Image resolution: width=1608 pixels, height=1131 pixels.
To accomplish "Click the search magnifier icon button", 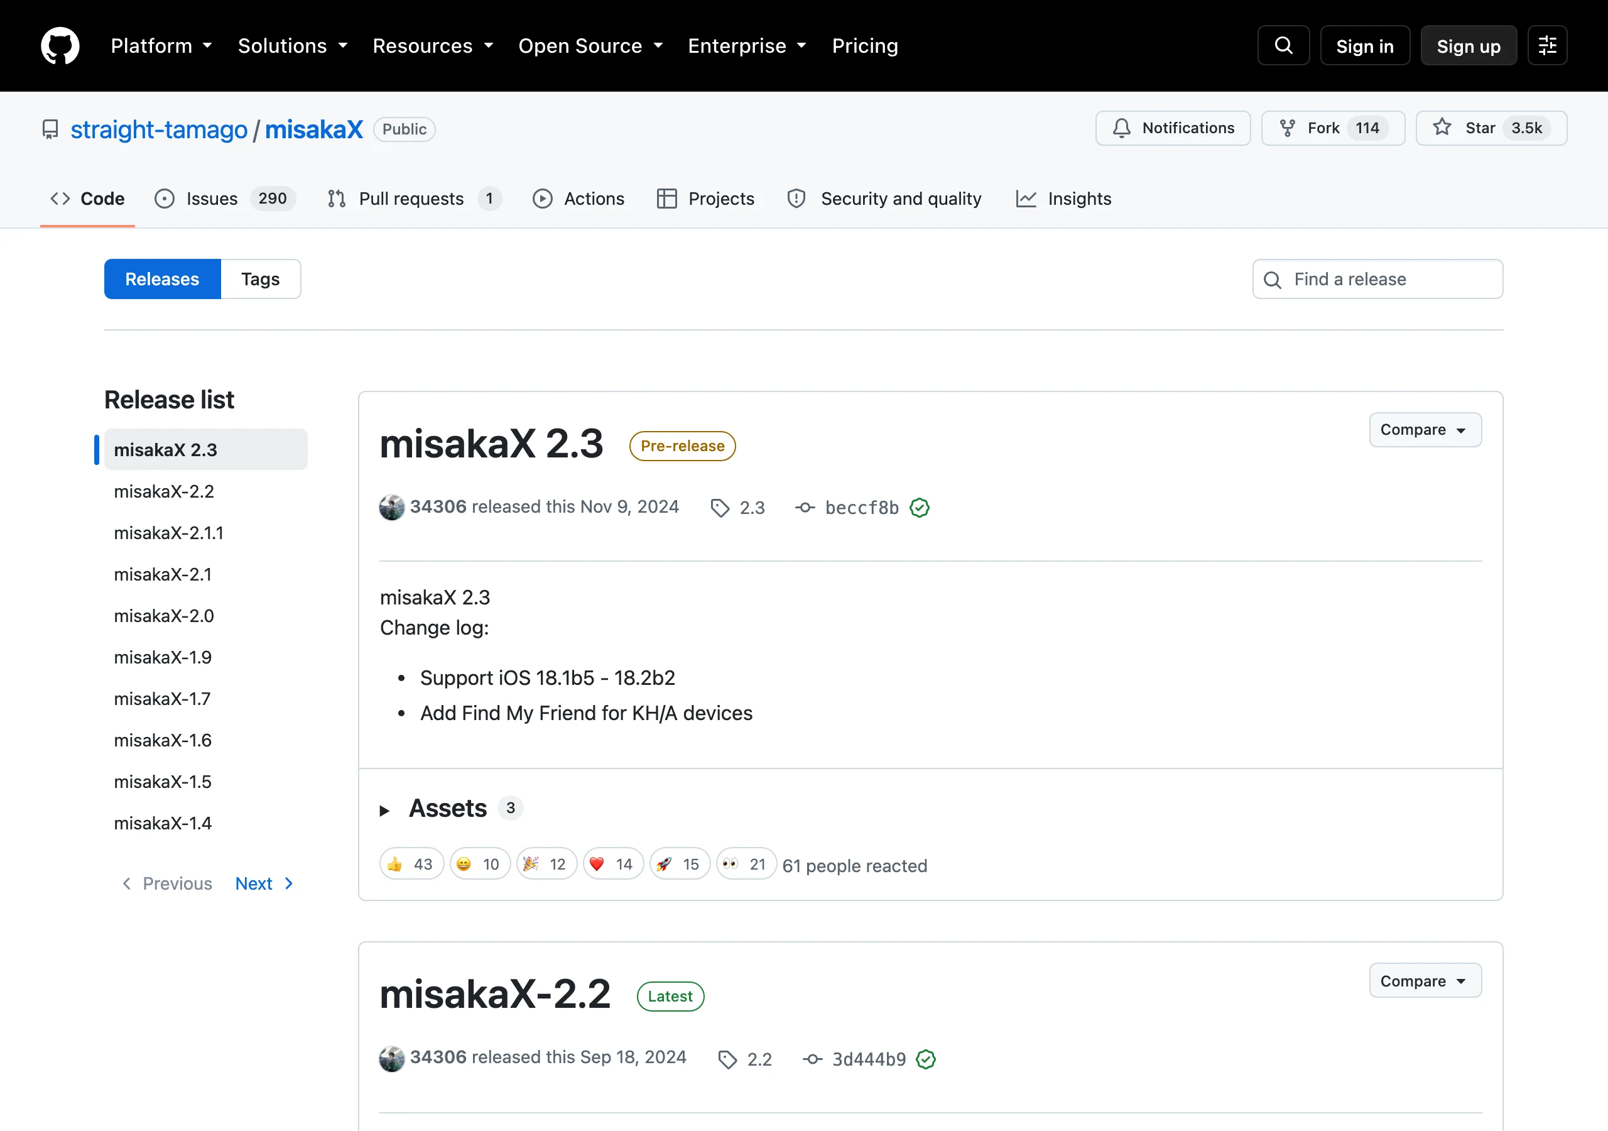I will click(x=1283, y=45).
